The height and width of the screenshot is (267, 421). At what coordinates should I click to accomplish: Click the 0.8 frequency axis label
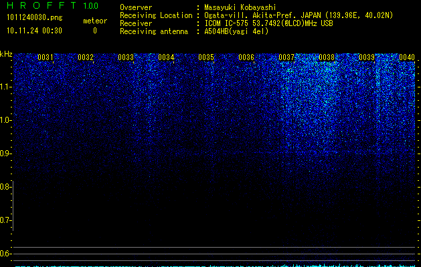6,187
